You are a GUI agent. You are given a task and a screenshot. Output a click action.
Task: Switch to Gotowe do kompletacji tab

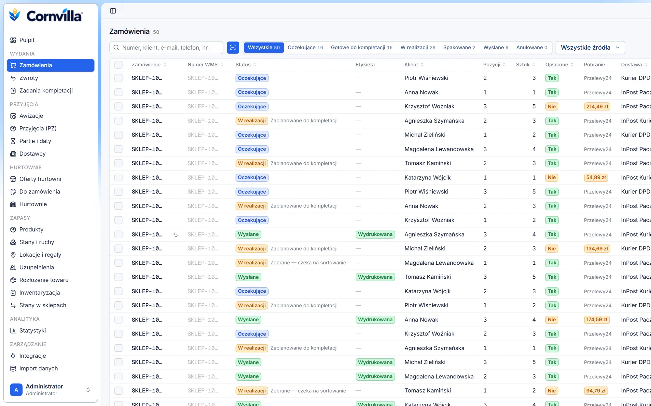362,47
